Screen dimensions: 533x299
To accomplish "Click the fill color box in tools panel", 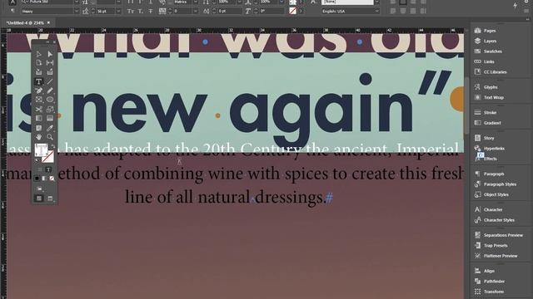I will coord(41,149).
